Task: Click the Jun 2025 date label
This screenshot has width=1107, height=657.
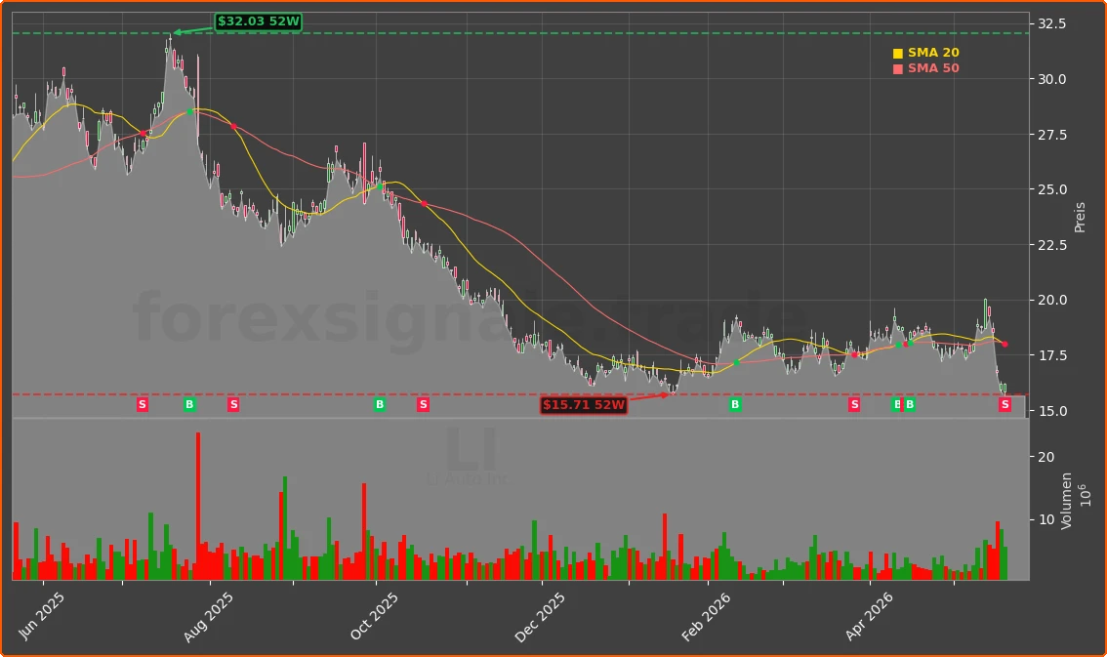Action: pyautogui.click(x=41, y=615)
